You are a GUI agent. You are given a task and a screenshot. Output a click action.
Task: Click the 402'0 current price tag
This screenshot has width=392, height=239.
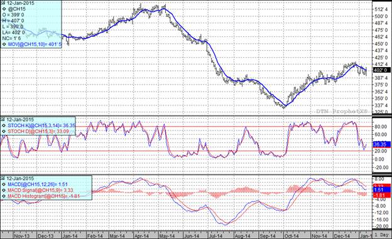(381, 70)
